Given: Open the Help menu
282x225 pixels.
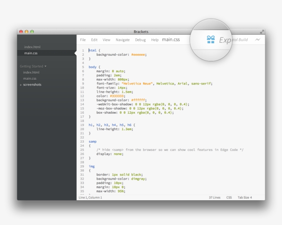Looking at the screenshot, I should (x=155, y=40).
